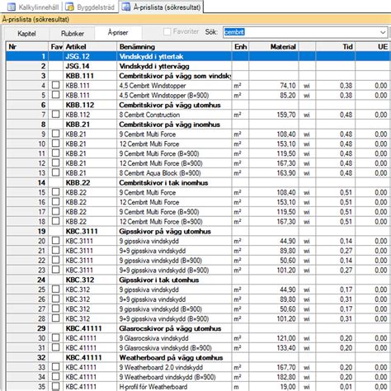Screen dimensions: 391x391
Task: Click material price 182,80
Action: pos(286,377)
